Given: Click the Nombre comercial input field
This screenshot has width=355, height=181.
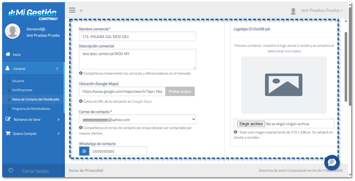Looking at the screenshot, I should click(137, 37).
